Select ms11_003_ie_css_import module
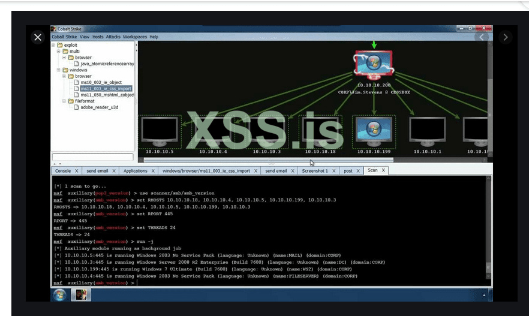529x316 pixels. (x=106, y=89)
